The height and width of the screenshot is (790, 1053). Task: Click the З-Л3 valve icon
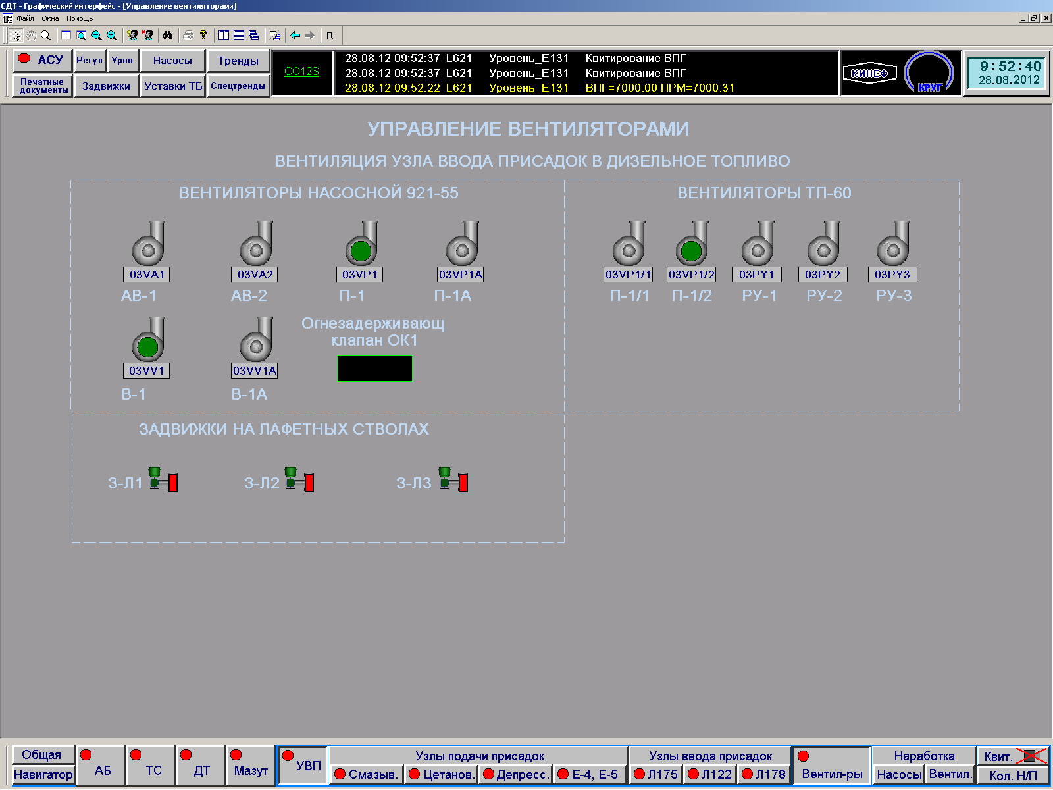click(453, 479)
